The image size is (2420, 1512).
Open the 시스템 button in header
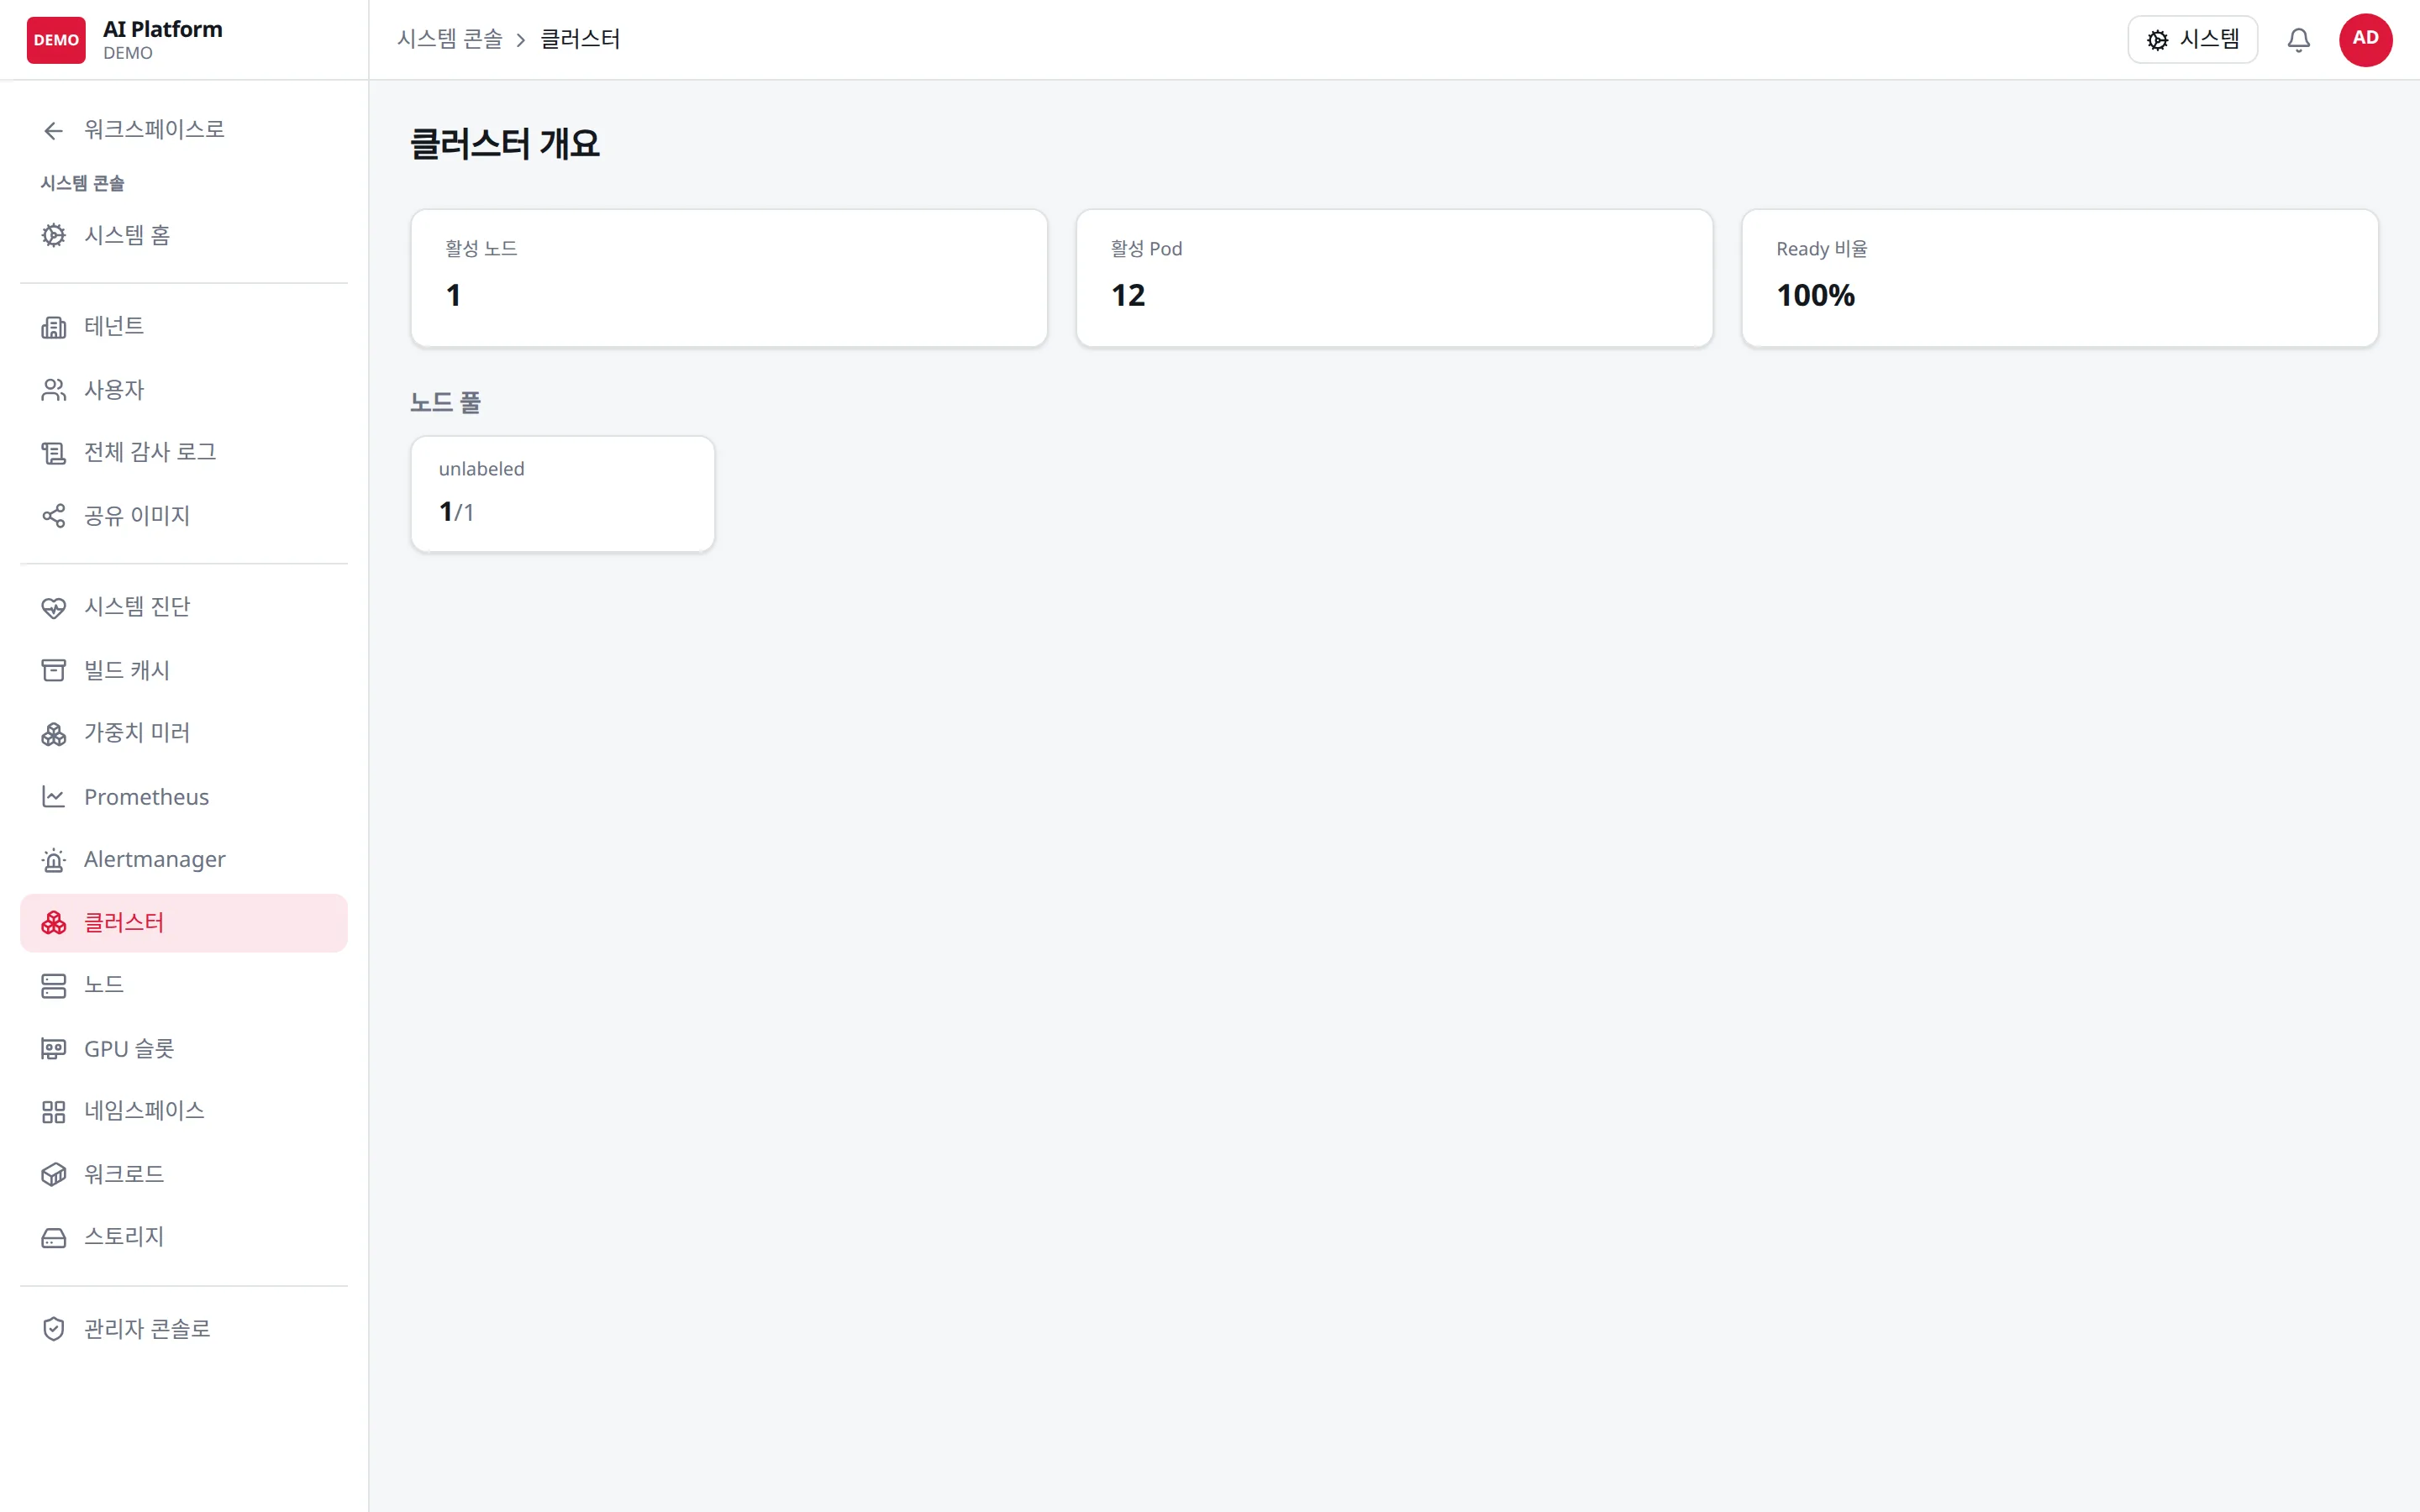(2192, 40)
